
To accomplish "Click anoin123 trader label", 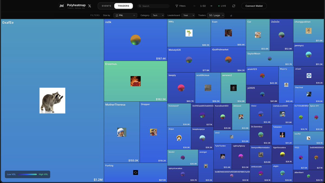I will pyautogui.click(x=252, y=69).
